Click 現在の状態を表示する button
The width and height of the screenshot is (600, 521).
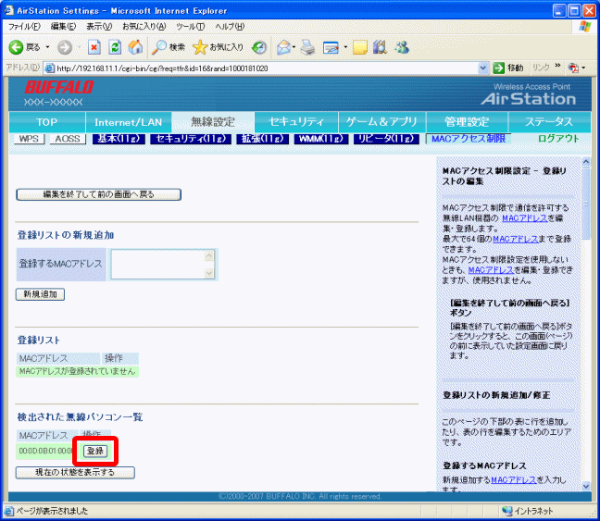(75, 473)
